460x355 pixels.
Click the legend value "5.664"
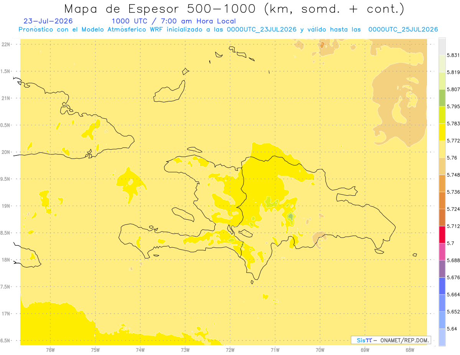pos(453,294)
